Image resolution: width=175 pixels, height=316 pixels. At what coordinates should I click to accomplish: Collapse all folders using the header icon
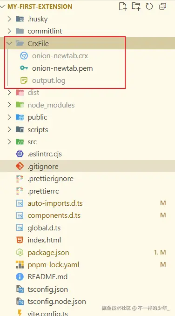pyautogui.click(x=162, y=7)
